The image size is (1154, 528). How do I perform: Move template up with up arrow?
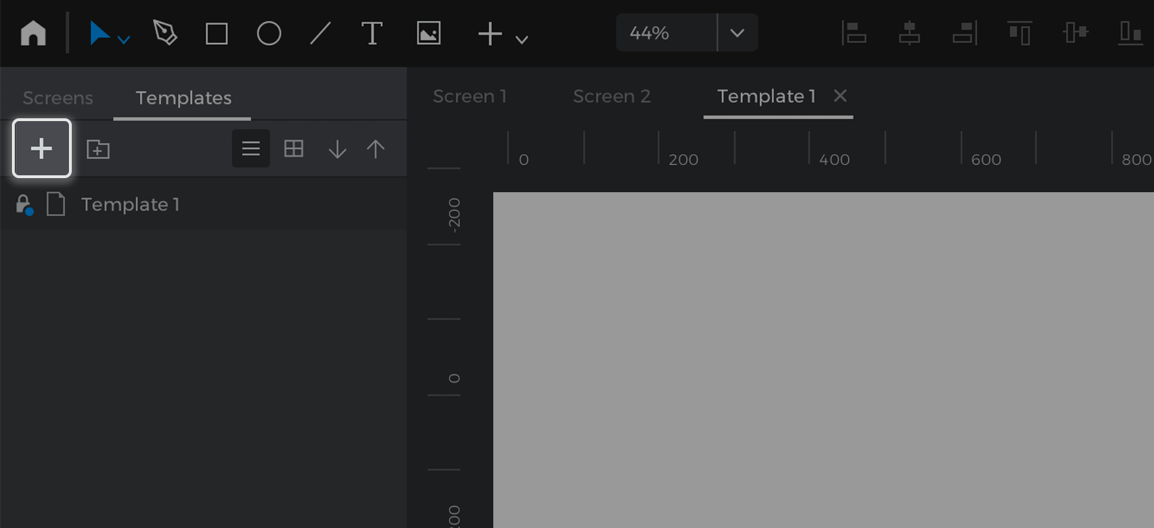point(376,149)
